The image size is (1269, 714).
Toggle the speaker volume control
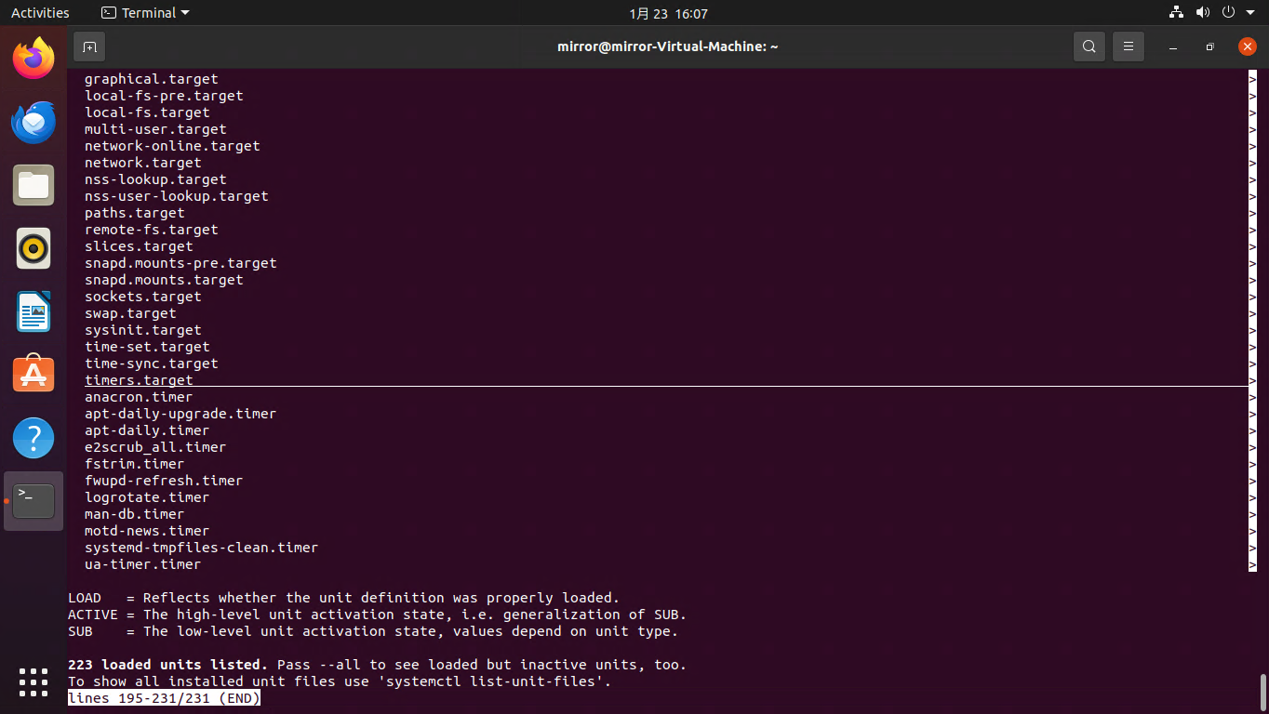[1203, 12]
